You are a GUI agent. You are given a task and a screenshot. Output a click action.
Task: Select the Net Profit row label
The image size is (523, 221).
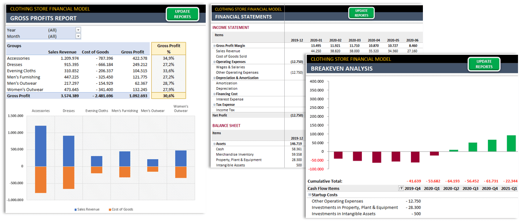point(220,115)
